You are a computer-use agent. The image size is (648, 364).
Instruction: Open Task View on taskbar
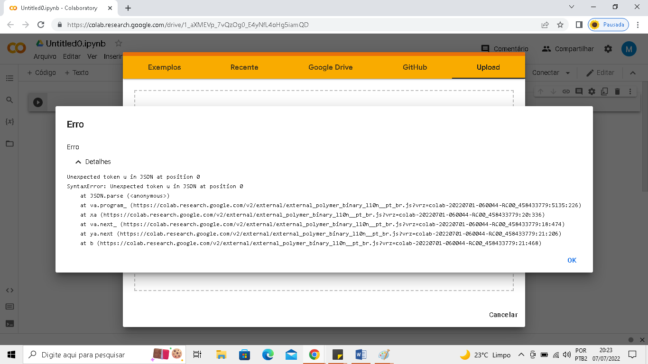197,355
